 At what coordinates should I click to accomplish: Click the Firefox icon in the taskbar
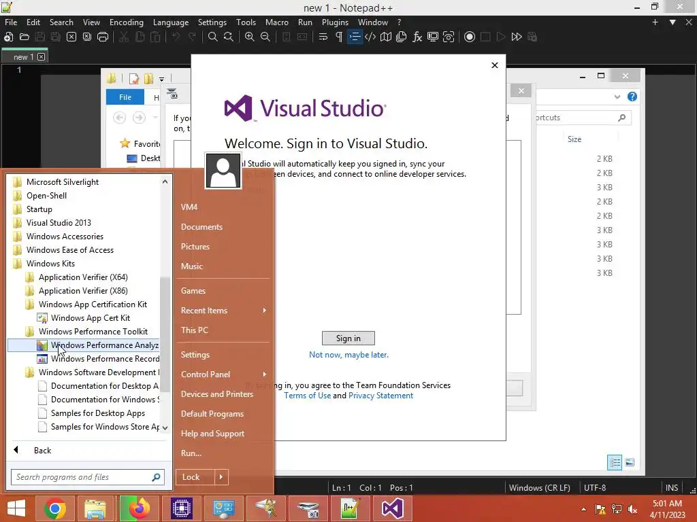pos(139,508)
